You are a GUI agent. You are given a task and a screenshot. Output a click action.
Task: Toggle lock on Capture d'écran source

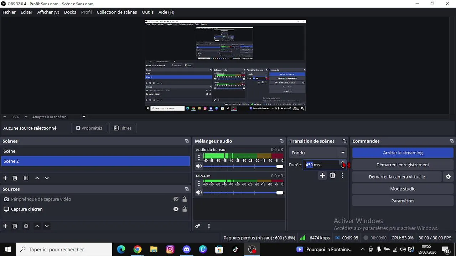[x=185, y=209]
